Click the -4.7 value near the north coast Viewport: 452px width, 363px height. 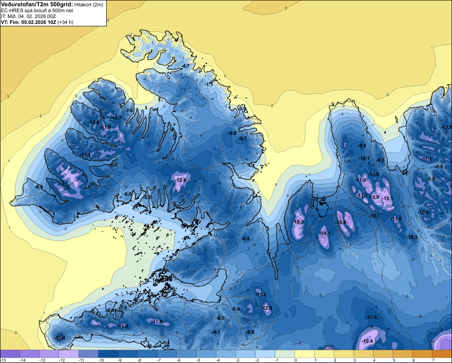tap(185, 66)
